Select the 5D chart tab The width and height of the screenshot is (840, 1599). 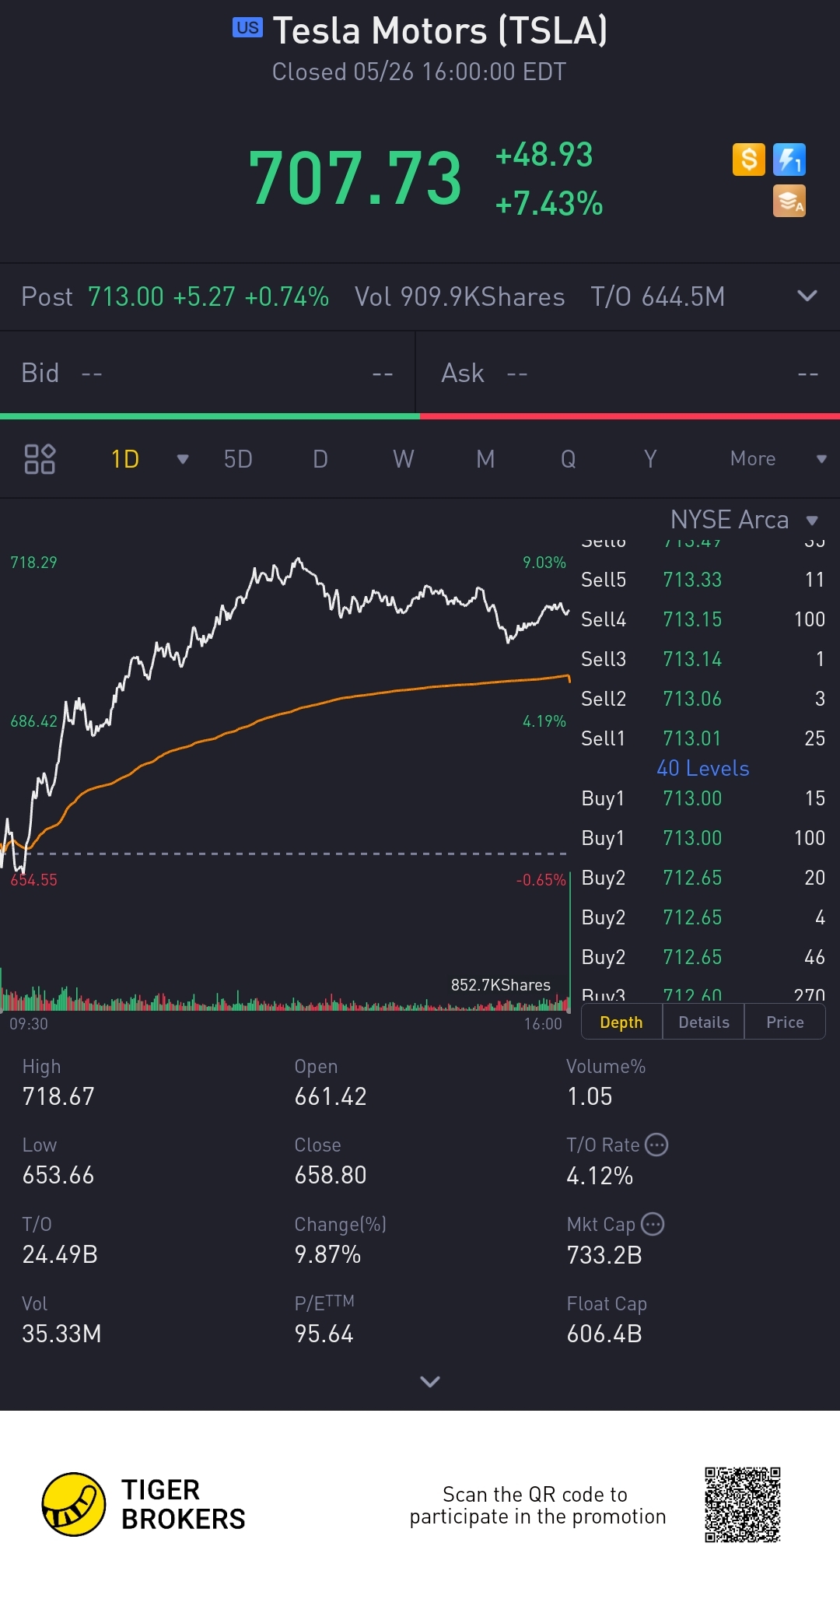click(238, 459)
